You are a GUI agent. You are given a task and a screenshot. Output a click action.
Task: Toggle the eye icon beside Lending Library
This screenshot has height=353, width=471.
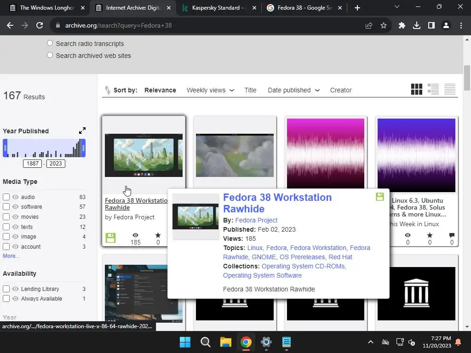point(15,289)
